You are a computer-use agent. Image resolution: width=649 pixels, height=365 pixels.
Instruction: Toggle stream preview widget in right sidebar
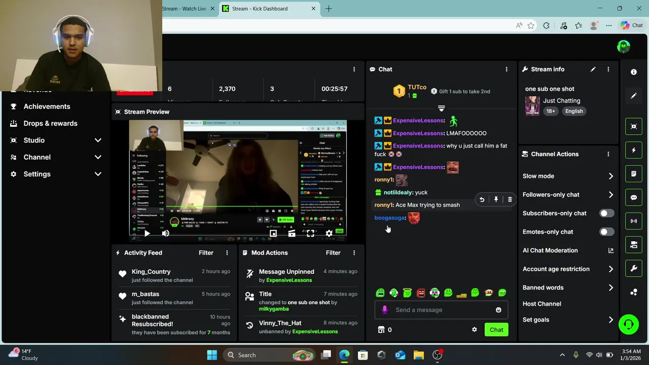click(x=634, y=126)
